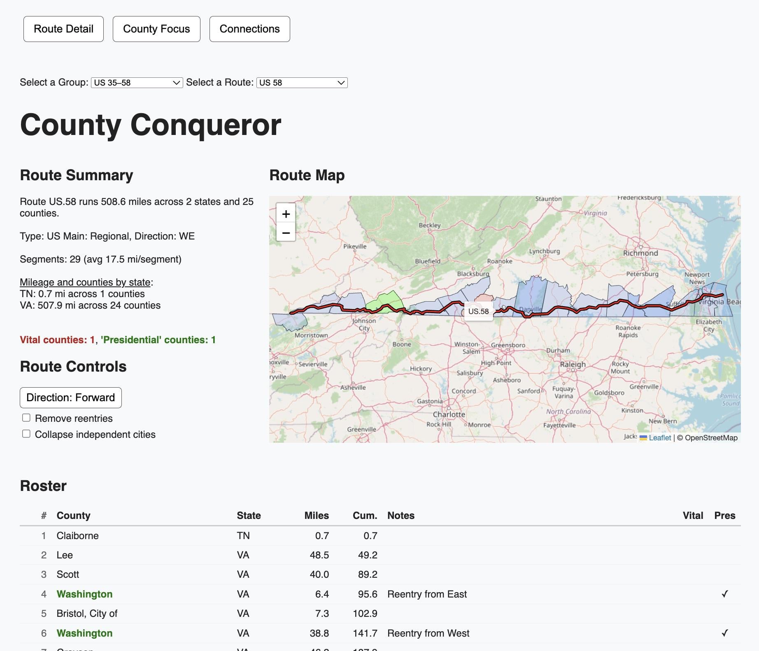Open the Connections tab
The width and height of the screenshot is (759, 651).
250,29
